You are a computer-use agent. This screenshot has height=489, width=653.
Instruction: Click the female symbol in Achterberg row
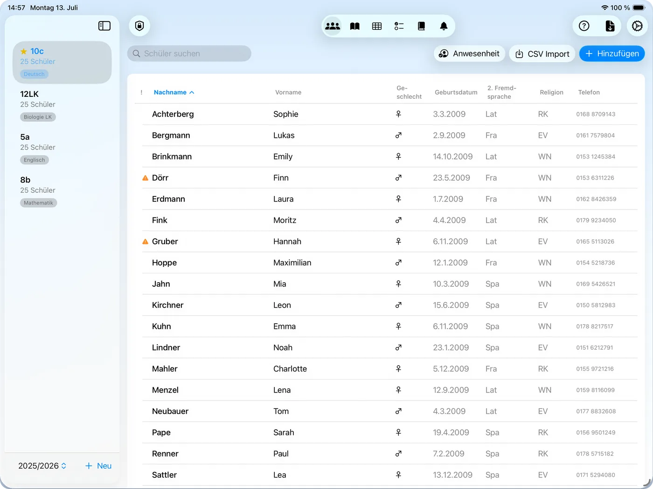click(x=398, y=114)
